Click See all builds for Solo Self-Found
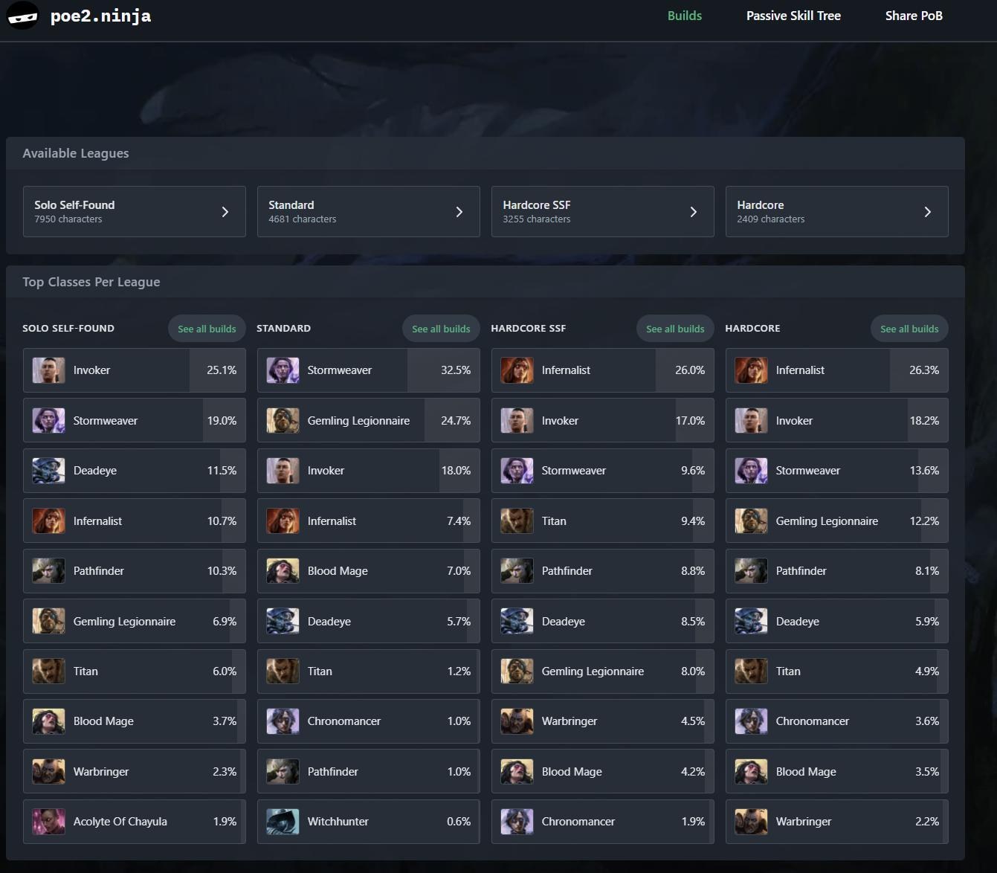 (207, 329)
